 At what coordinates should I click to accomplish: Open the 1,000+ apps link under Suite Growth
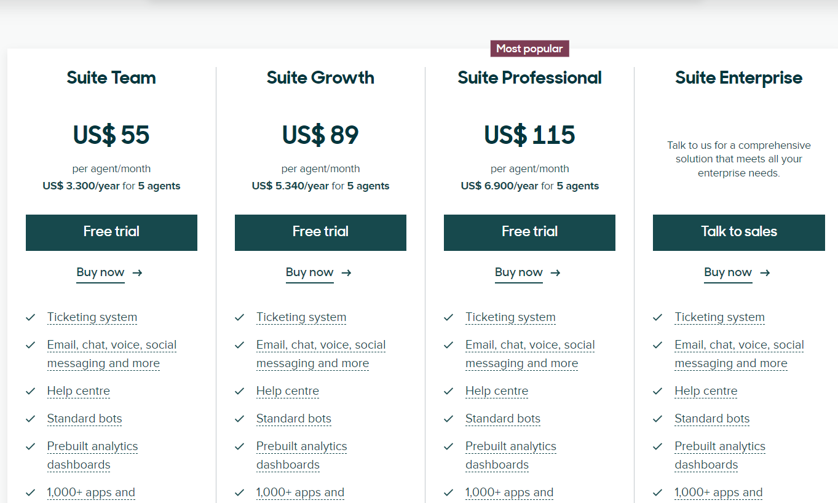pyautogui.click(x=300, y=492)
